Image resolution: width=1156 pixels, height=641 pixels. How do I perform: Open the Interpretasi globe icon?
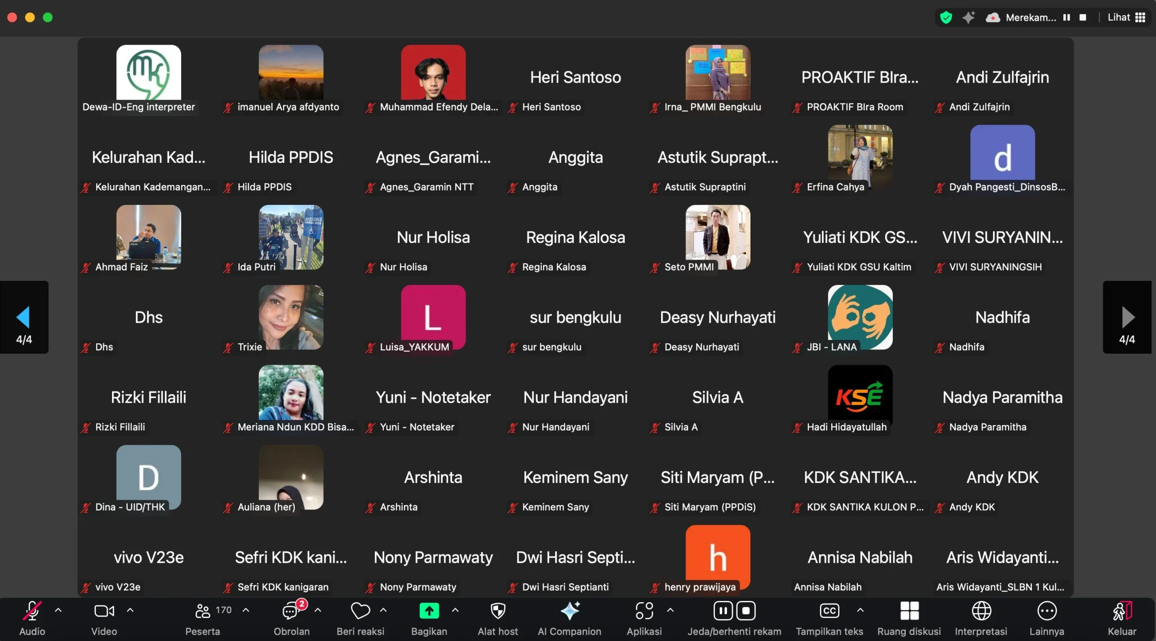pyautogui.click(x=981, y=611)
